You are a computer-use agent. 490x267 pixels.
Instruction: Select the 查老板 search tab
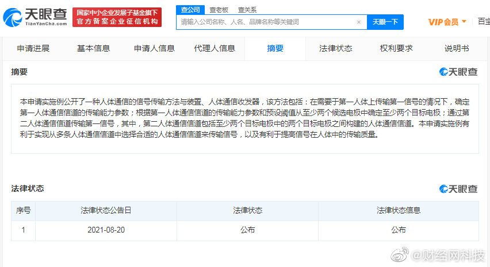click(x=218, y=10)
